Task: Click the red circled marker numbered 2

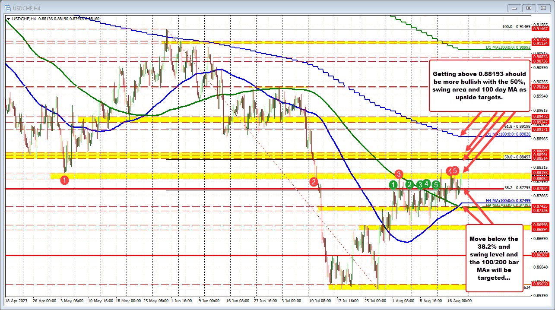Action: coord(314,183)
